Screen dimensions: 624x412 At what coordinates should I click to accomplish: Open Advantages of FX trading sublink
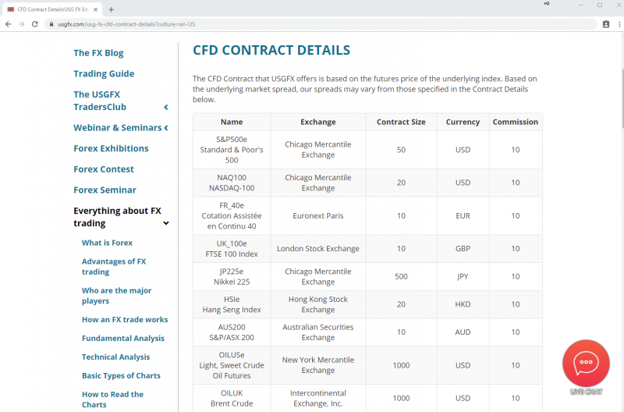pos(114,267)
